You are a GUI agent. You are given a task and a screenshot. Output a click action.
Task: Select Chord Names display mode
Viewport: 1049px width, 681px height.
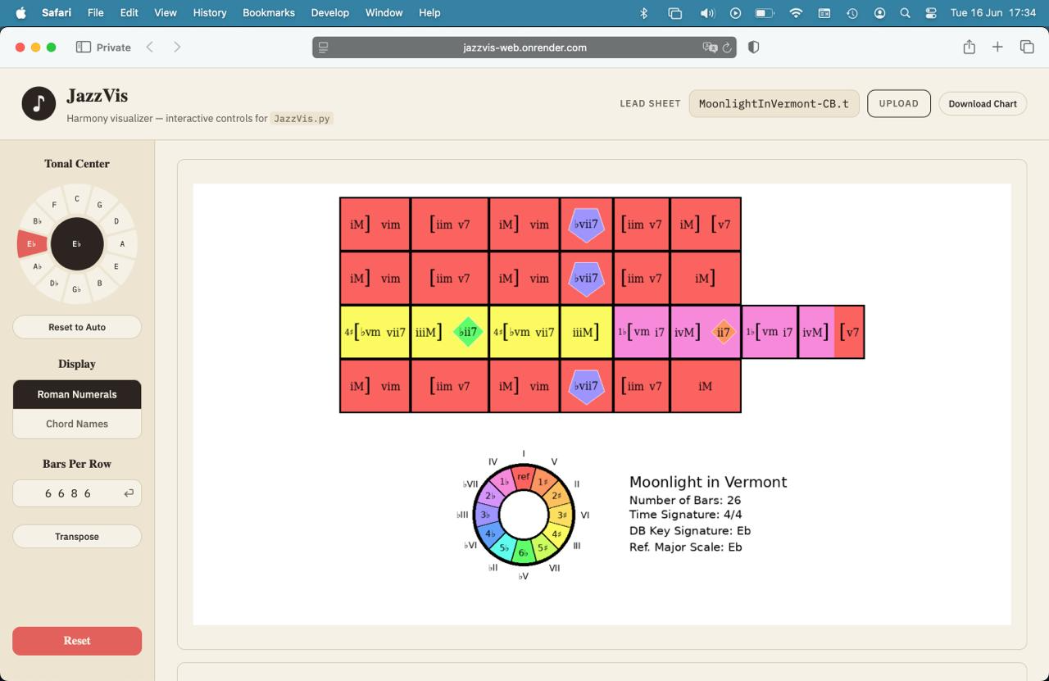(x=77, y=424)
